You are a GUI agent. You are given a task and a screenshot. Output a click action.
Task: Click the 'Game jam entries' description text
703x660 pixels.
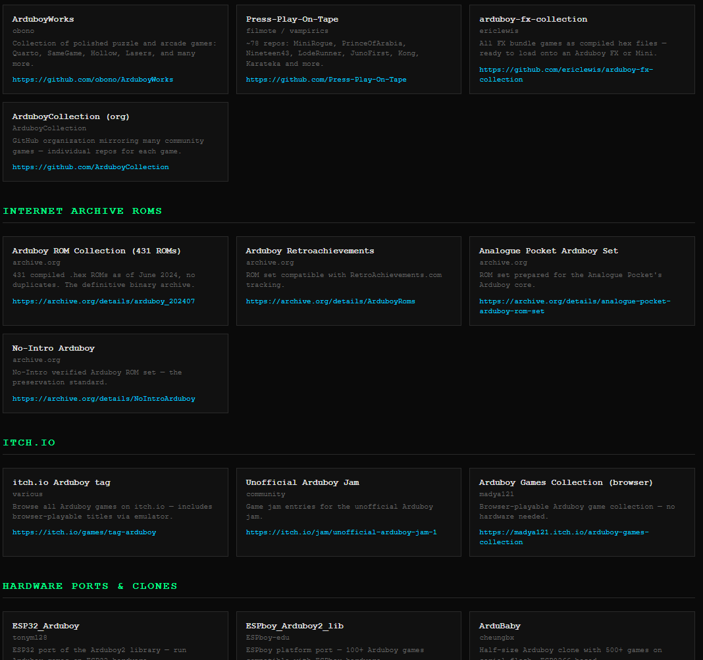click(x=340, y=512)
